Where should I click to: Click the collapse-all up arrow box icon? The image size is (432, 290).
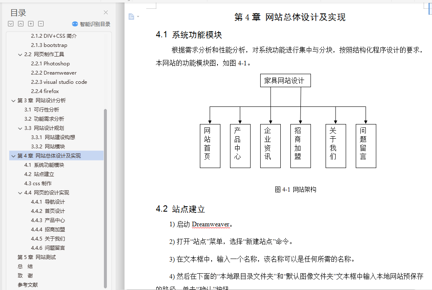(21, 24)
